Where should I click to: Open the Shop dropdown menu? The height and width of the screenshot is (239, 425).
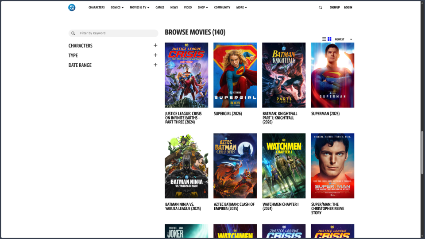pyautogui.click(x=203, y=8)
